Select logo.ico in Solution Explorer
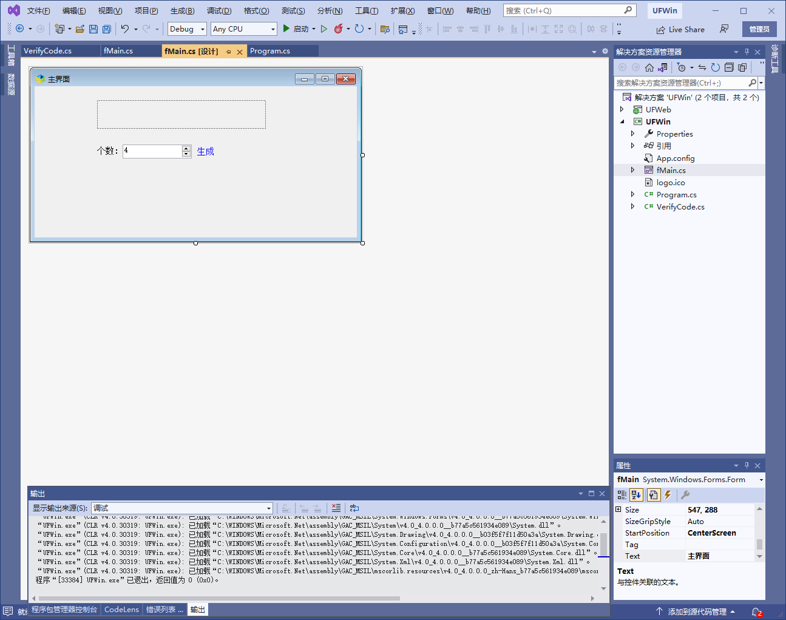Viewport: 786px width, 620px height. [671, 182]
